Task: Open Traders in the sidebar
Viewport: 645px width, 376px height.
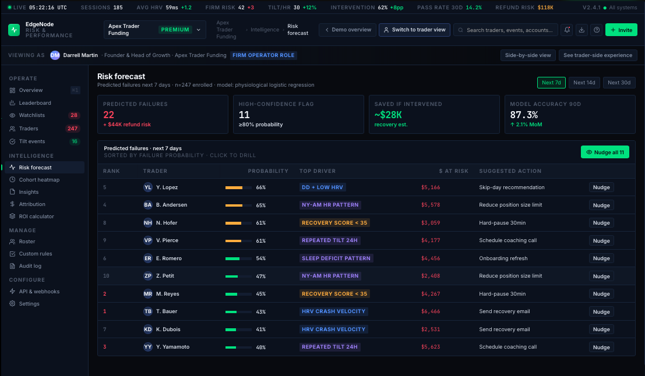Action: 44,129
